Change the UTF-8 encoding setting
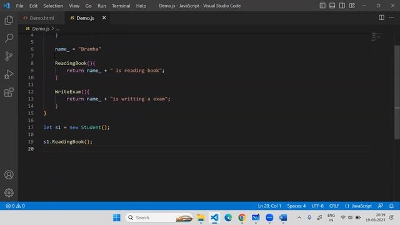This screenshot has width=400, height=225. point(317,206)
